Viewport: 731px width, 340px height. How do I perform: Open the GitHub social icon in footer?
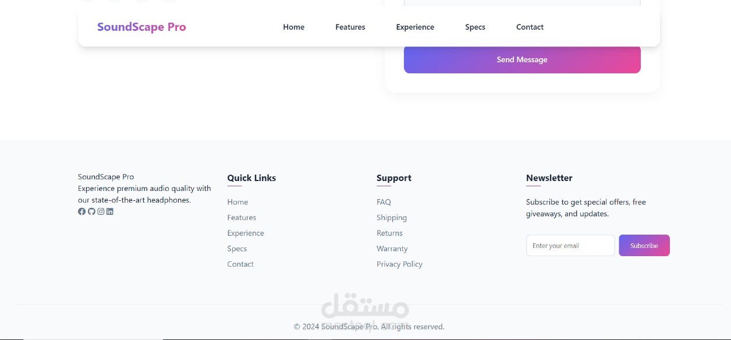(x=91, y=211)
